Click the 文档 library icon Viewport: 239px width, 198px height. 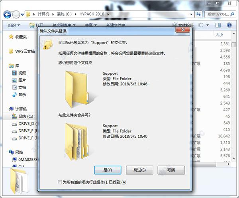click(14, 87)
